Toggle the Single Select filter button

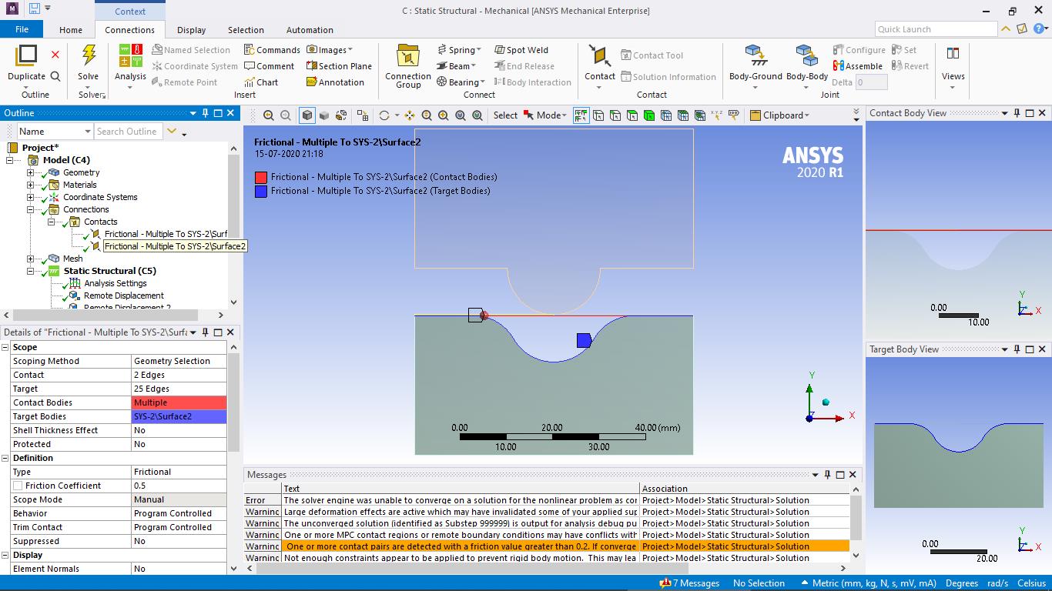[x=581, y=115]
